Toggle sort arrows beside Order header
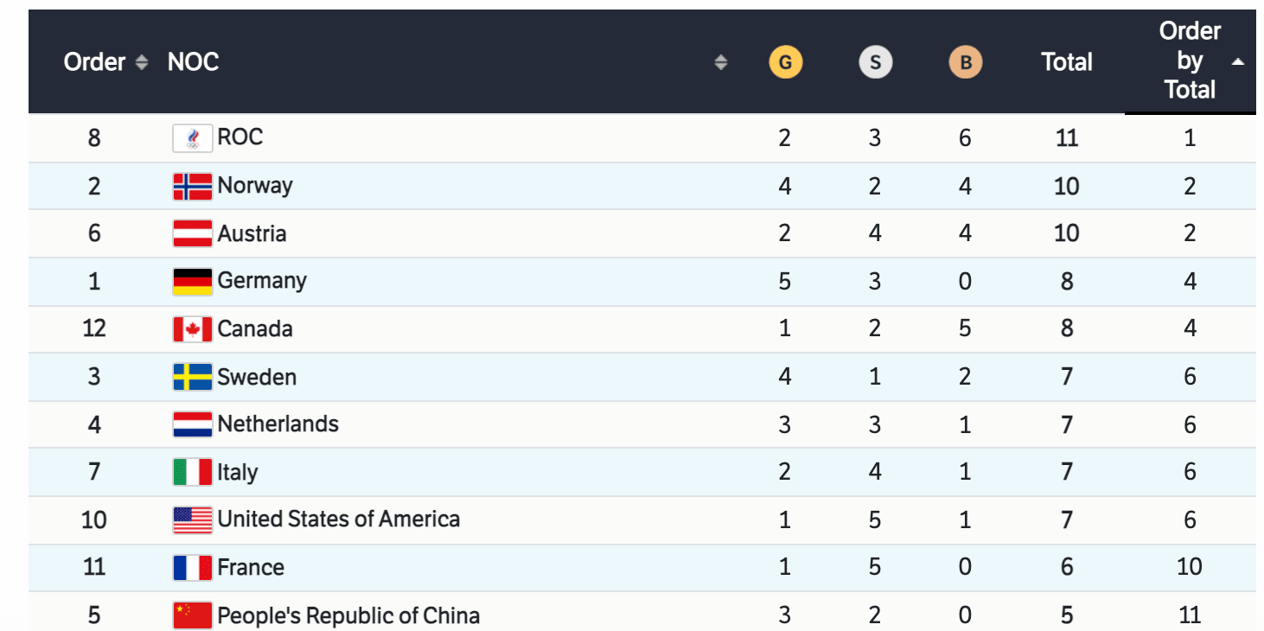The image size is (1264, 631). click(x=142, y=62)
